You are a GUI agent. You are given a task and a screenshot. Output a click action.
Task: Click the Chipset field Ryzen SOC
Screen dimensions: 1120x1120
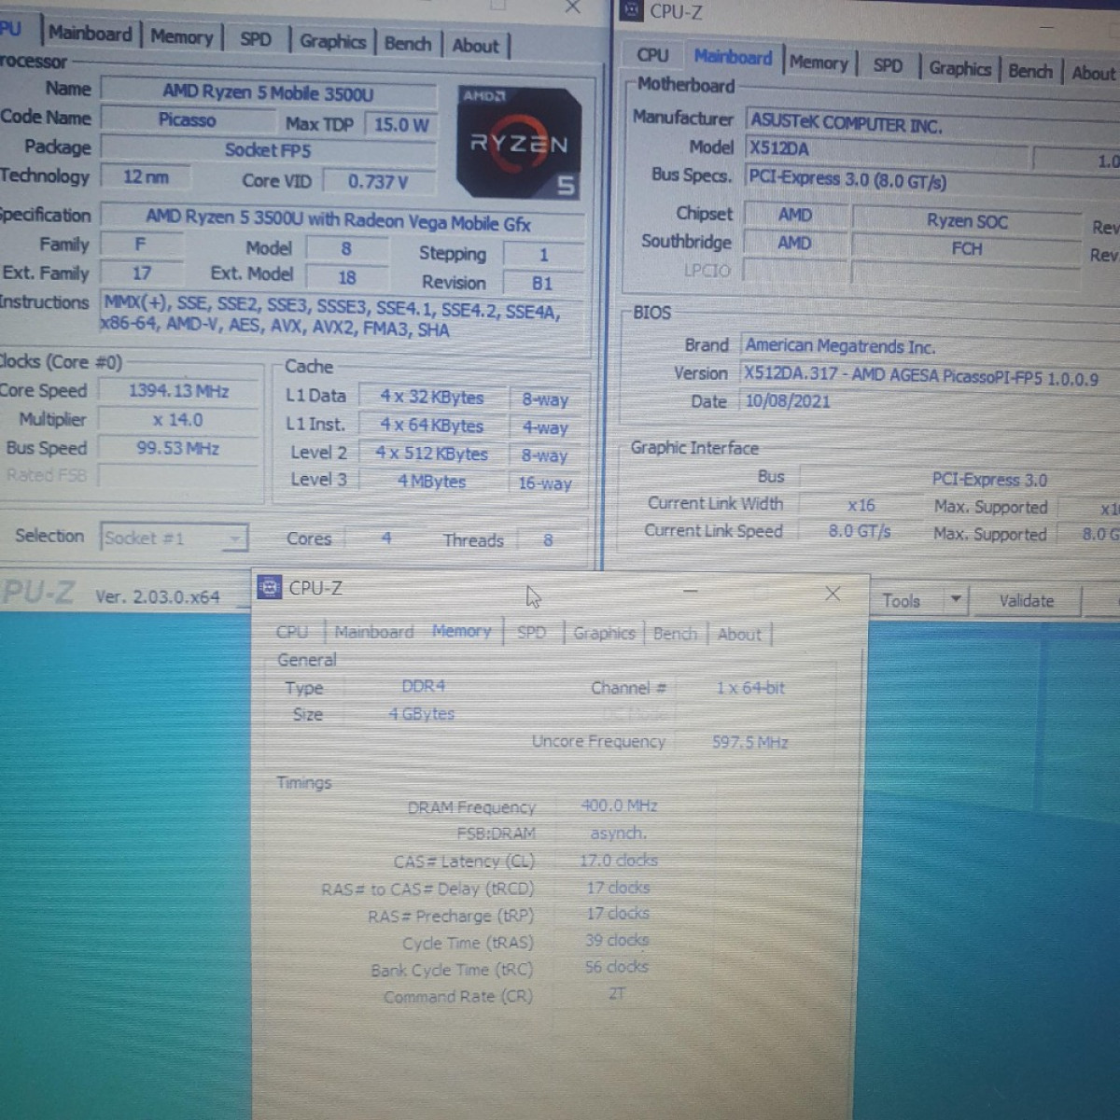pyautogui.click(x=967, y=221)
